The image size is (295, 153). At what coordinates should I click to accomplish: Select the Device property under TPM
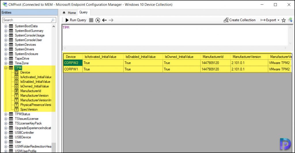coord(25,72)
